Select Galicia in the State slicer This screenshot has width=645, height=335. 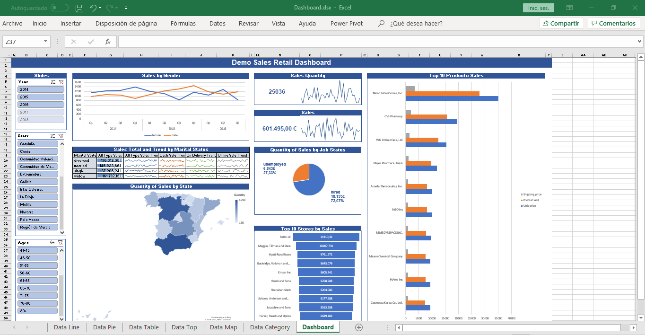38,182
